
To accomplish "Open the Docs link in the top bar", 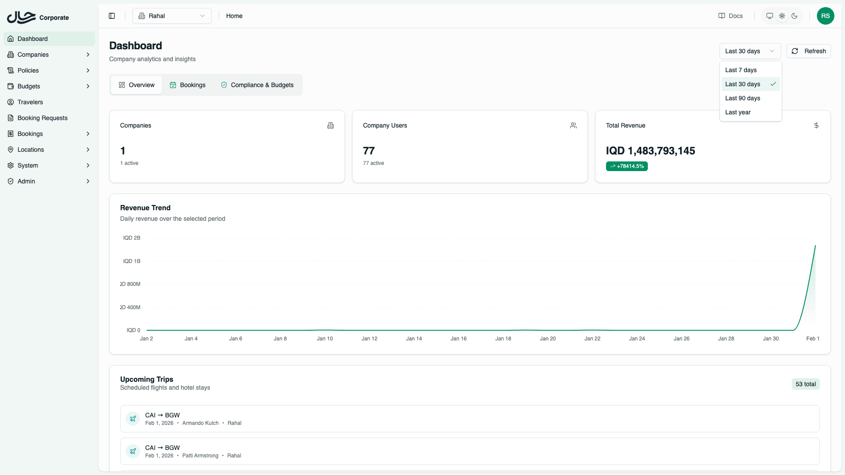I will click(x=730, y=16).
